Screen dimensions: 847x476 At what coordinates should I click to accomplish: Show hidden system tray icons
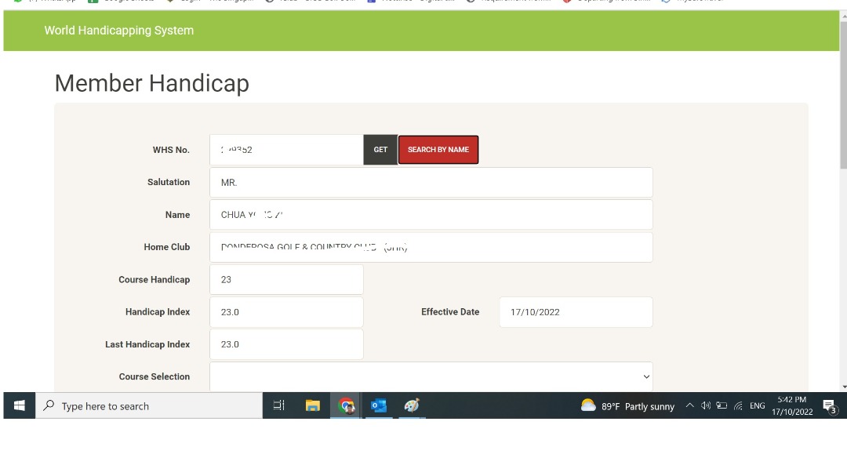pyautogui.click(x=689, y=405)
